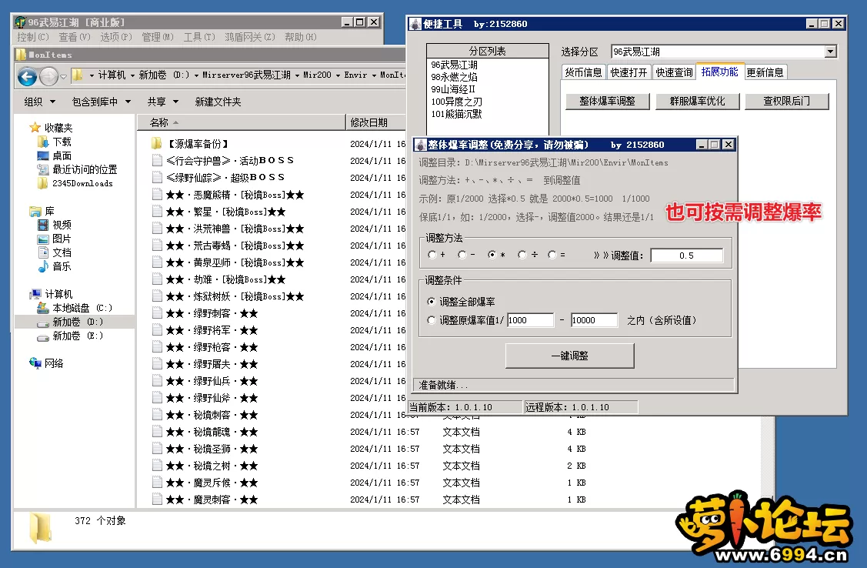This screenshot has width=867, height=568.
Task: Expand Envir breadcrumb arrow in address bar
Action: pos(374,75)
